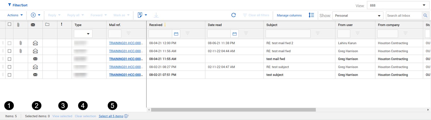Open mail ref link for RE: test mail fwd 2
Viewport: 431px width, 120px height.
pyautogui.click(x=126, y=43)
